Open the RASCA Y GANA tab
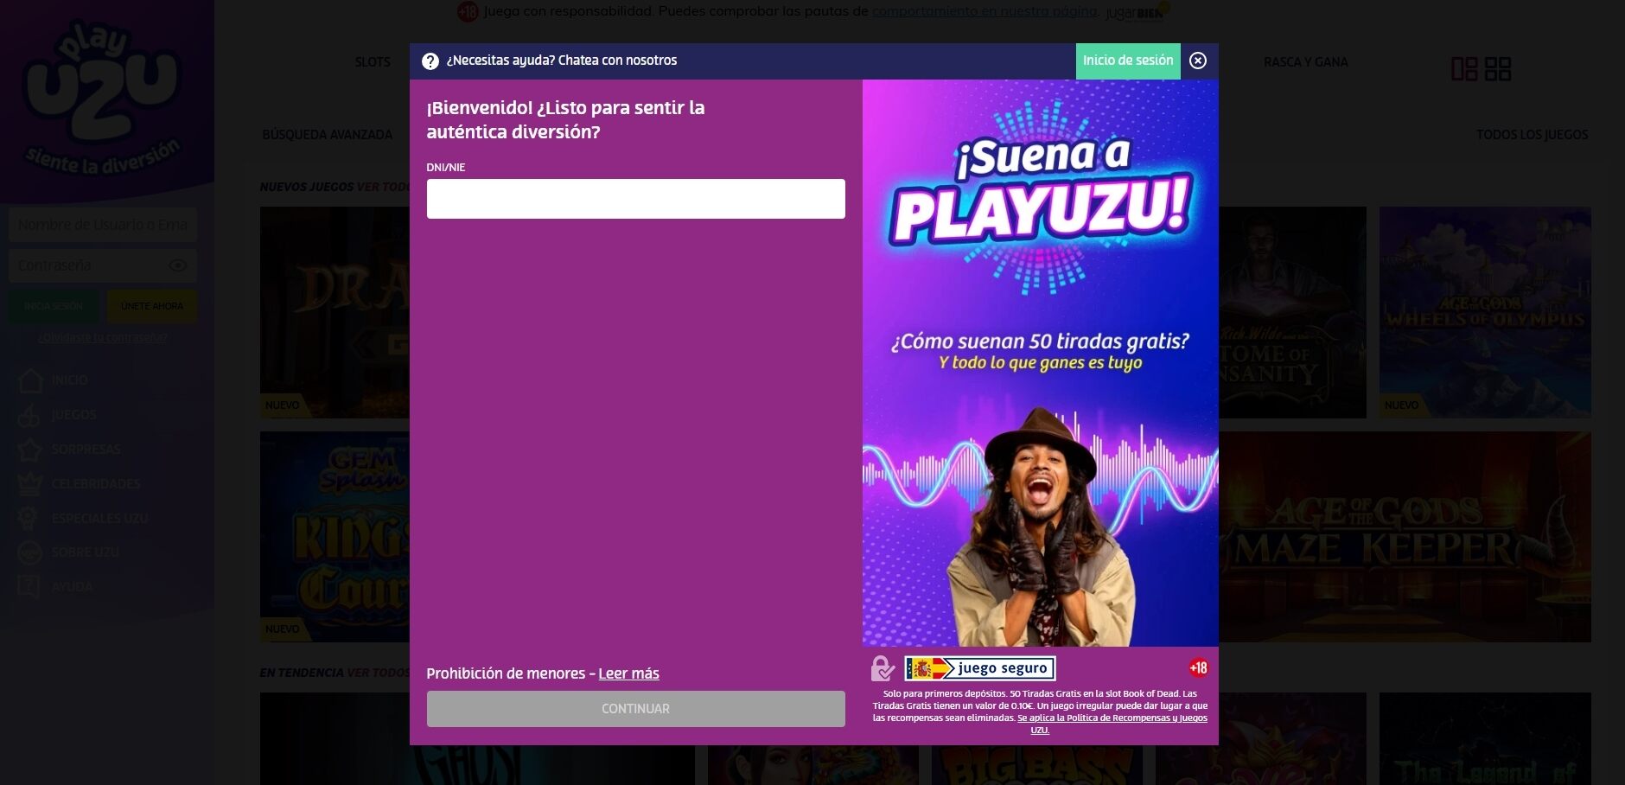This screenshot has height=785, width=1625. [1306, 62]
